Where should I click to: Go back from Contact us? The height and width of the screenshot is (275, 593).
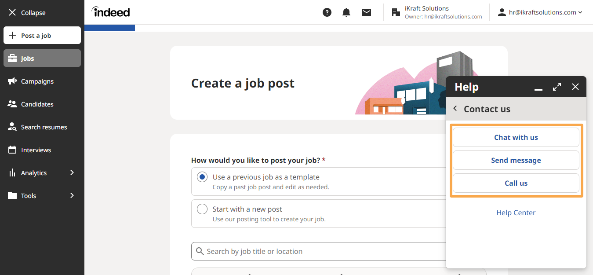coord(455,109)
